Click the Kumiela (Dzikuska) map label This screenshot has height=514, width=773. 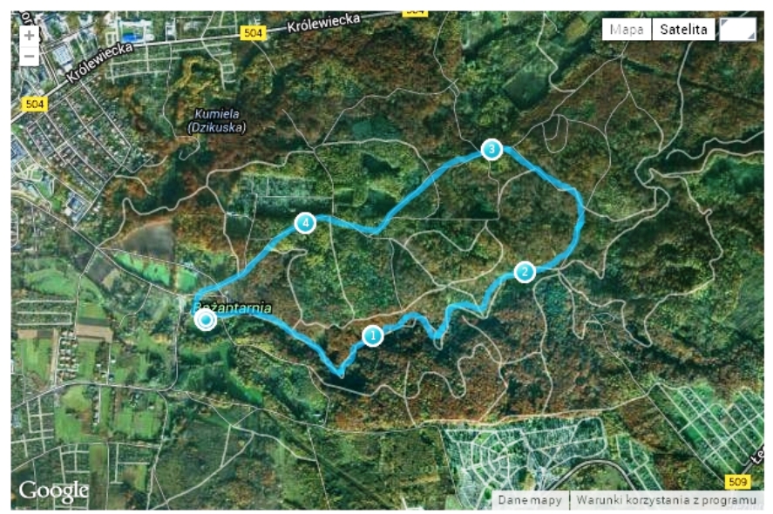[217, 121]
